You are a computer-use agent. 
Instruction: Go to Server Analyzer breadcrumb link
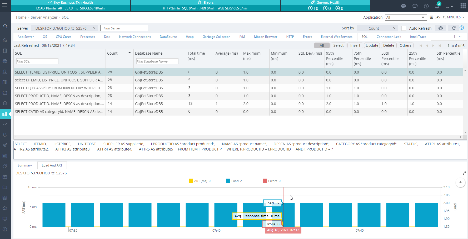(44, 17)
